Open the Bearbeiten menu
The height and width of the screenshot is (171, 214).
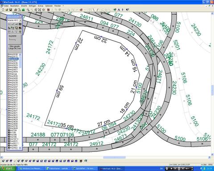[15, 6]
